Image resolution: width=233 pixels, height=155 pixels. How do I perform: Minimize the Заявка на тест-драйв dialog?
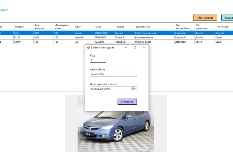(126, 47)
